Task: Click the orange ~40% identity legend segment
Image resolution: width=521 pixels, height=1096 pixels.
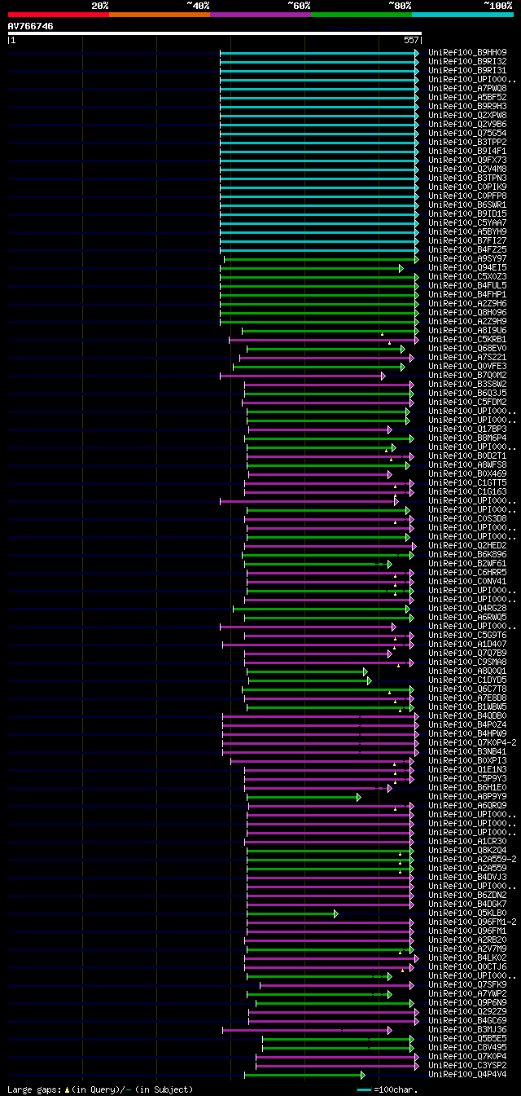Action: pyautogui.click(x=159, y=14)
